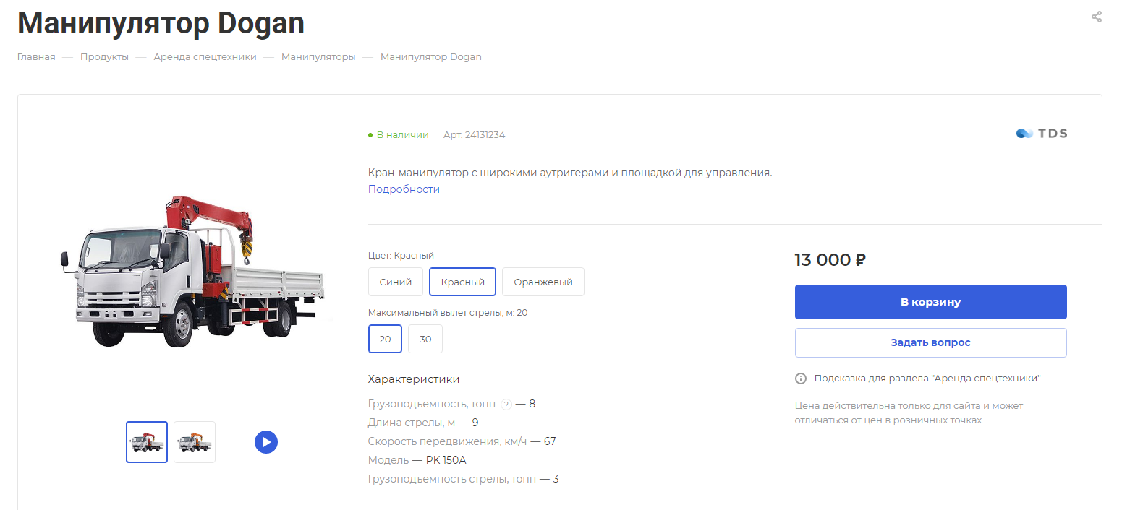Screen dimensions: 1122x510
Task: Click the Модель — PK 150A row
Action: pos(417,460)
